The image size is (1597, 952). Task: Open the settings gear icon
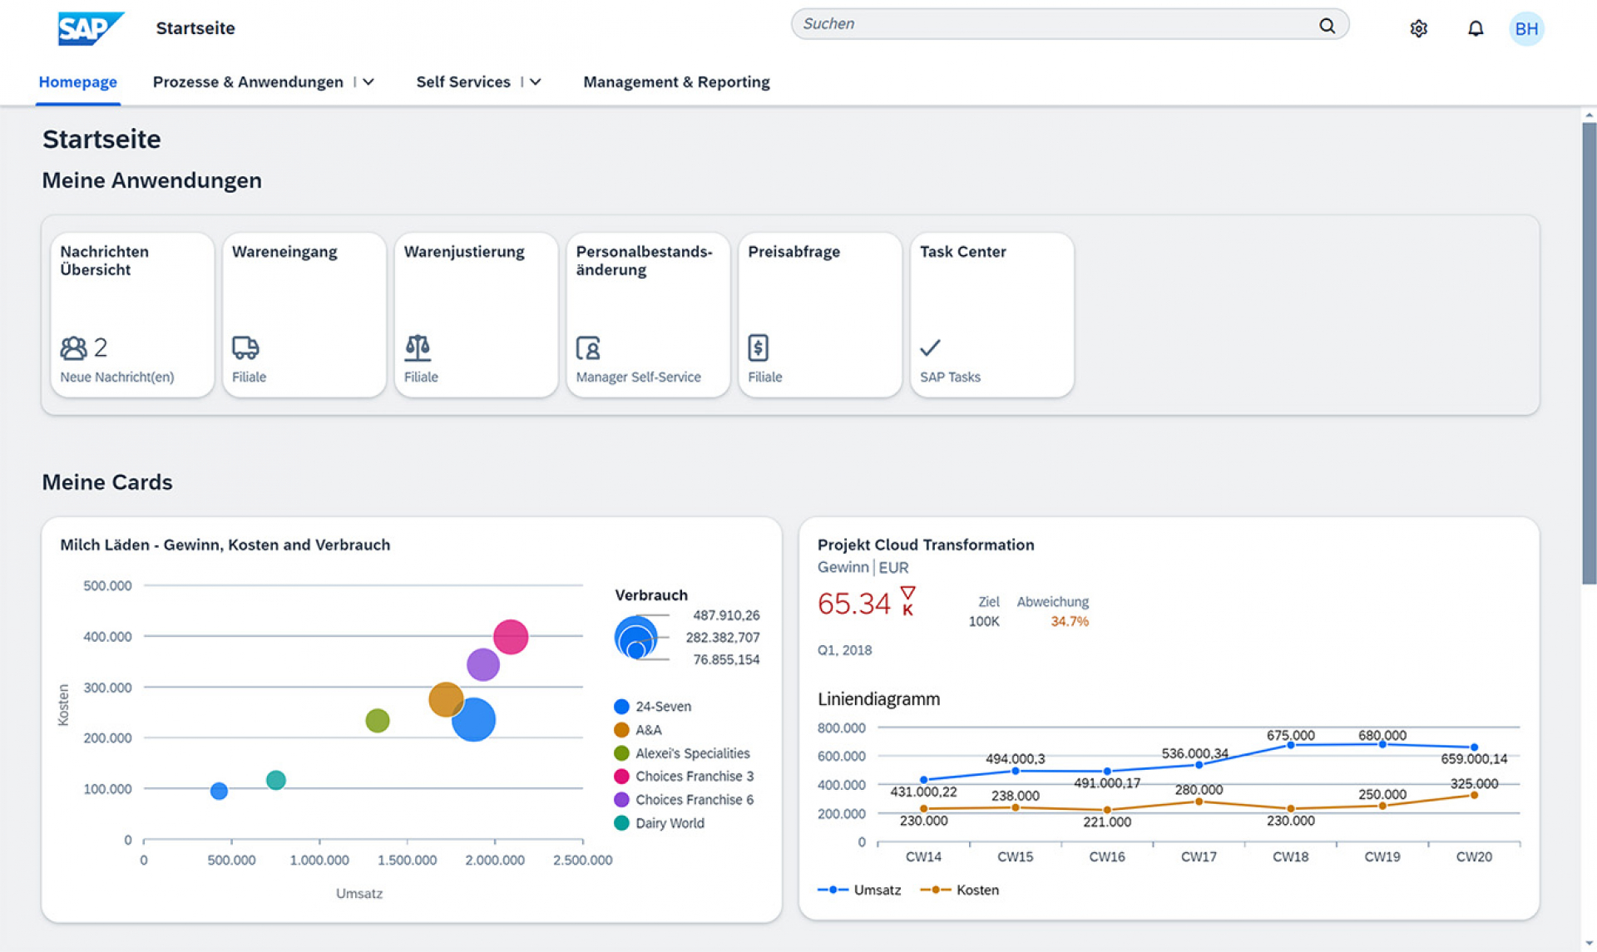tap(1418, 28)
